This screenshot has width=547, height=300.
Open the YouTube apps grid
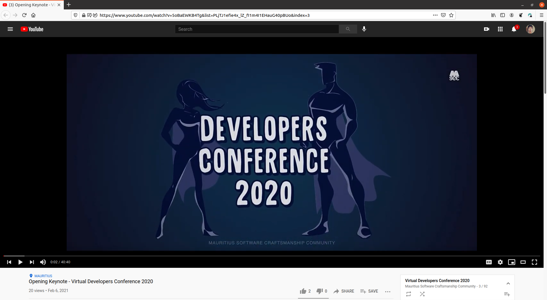tap(500, 29)
